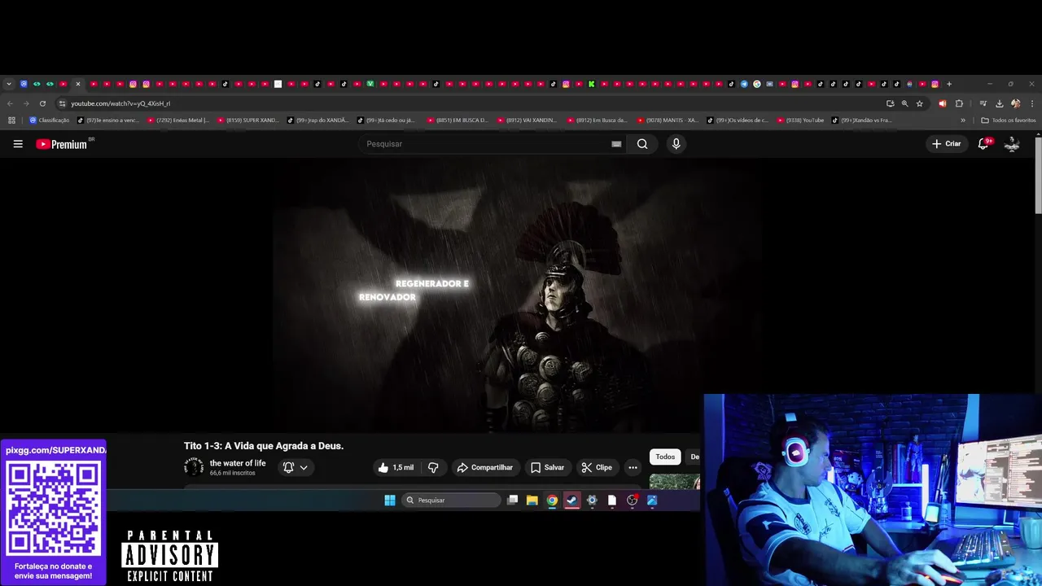Open Task View on the taskbar

tap(512, 501)
